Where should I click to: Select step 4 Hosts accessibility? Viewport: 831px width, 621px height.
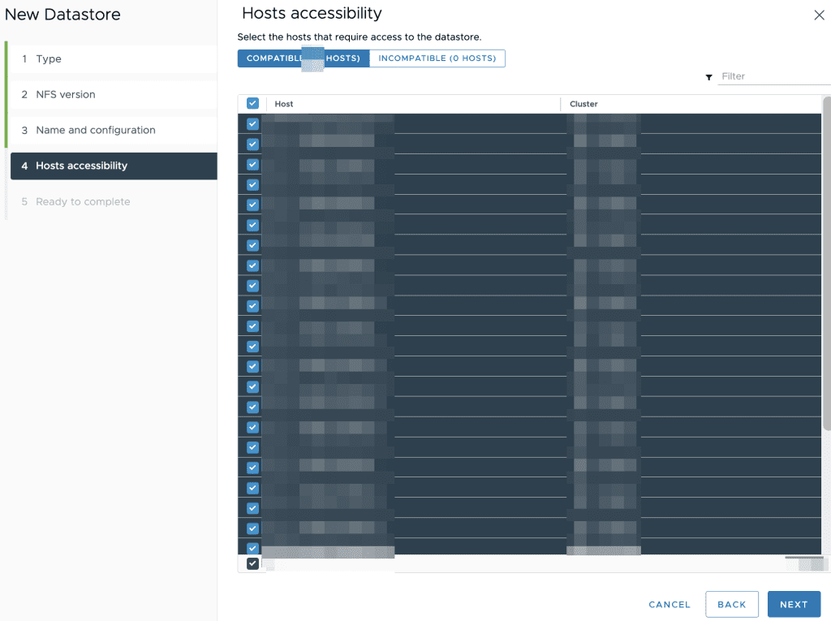point(114,166)
